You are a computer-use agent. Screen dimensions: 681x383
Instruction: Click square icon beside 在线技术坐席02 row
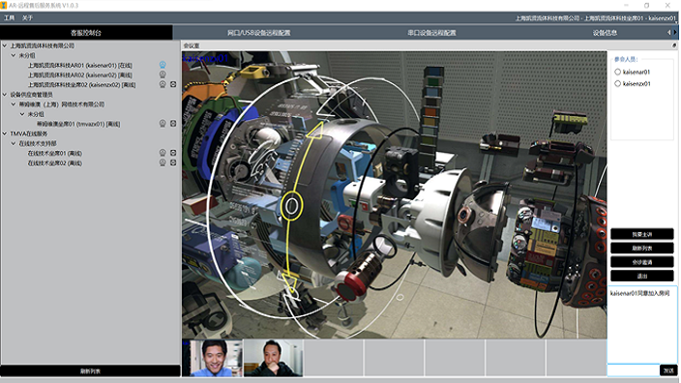[x=173, y=162]
